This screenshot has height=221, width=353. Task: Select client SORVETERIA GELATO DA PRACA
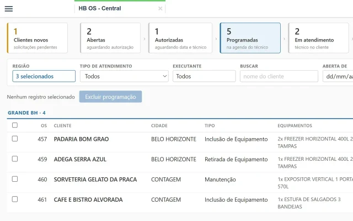95,180
